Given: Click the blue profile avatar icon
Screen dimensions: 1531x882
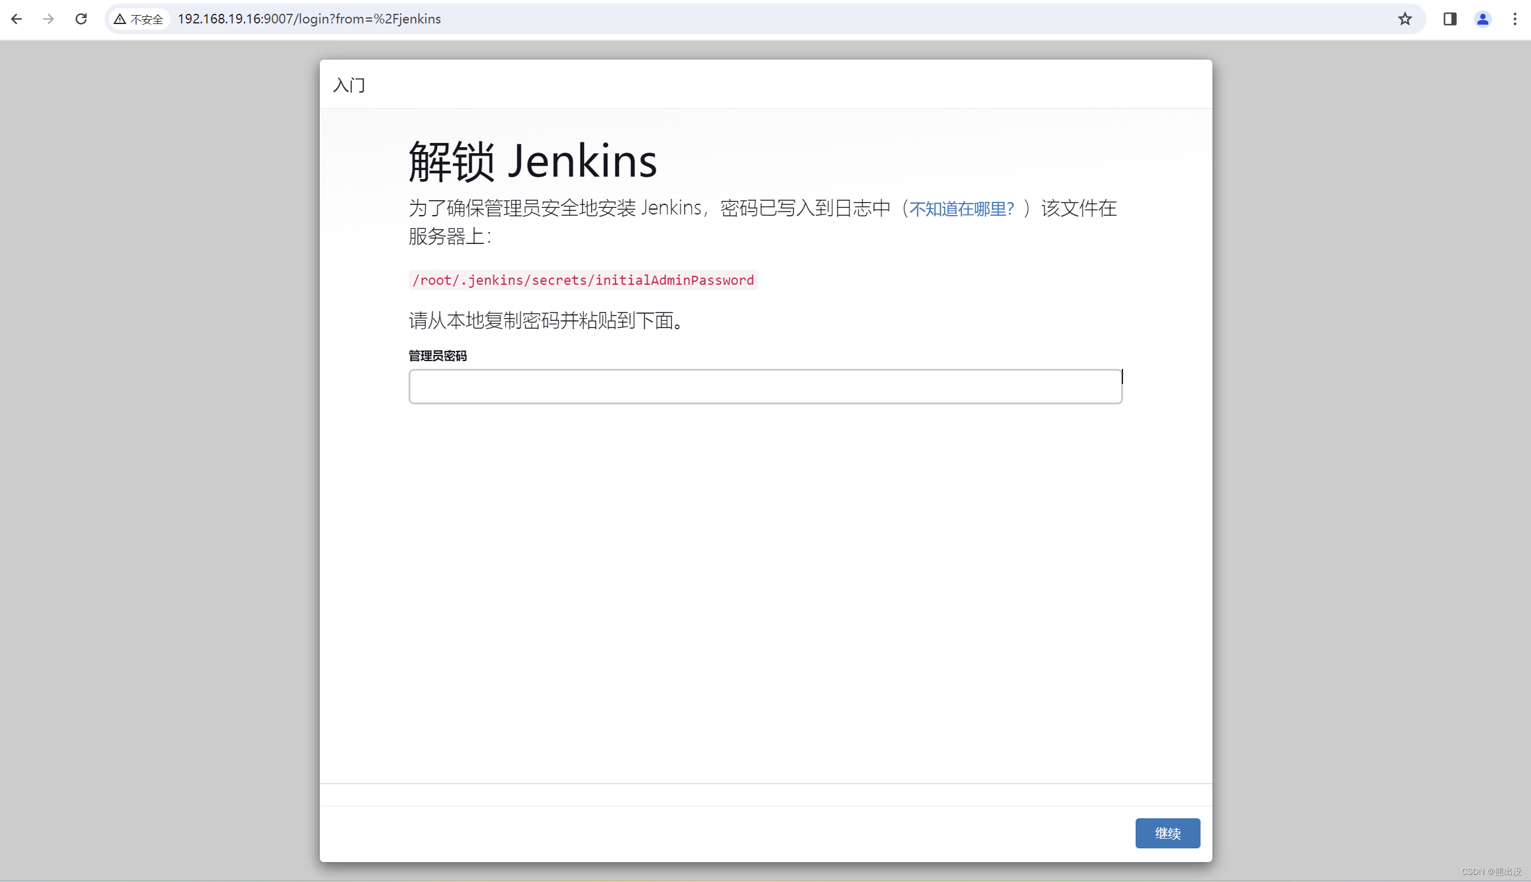Looking at the screenshot, I should (x=1482, y=19).
